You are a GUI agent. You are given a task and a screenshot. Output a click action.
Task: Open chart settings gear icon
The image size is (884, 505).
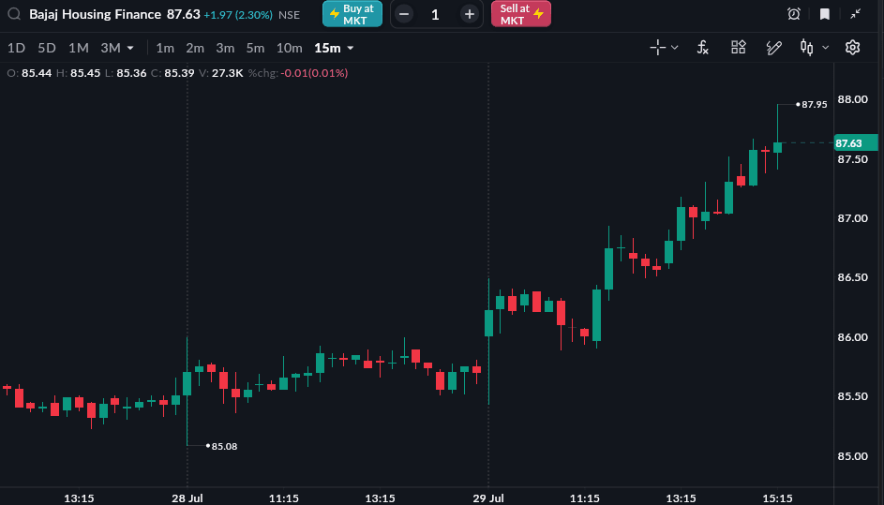click(852, 48)
